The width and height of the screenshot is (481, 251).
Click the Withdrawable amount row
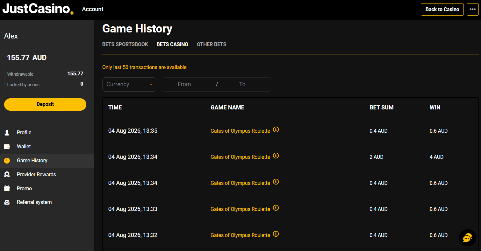pyautogui.click(x=45, y=74)
